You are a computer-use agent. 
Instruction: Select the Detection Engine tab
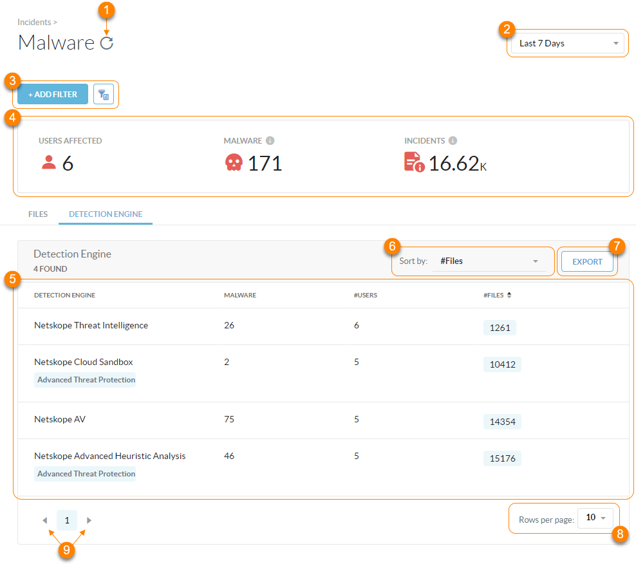tap(106, 214)
